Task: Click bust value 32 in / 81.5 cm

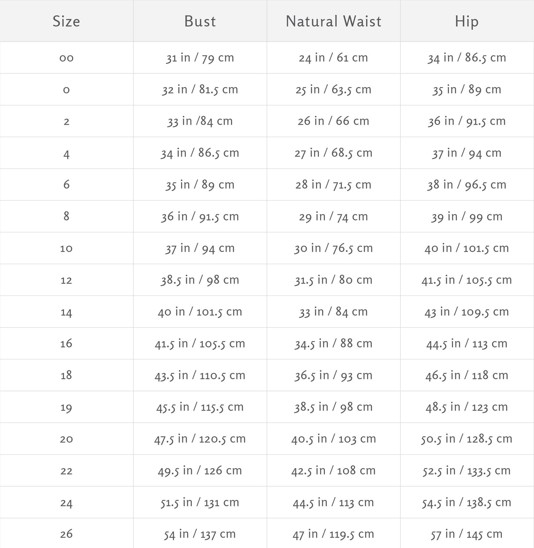Action: pyautogui.click(x=200, y=89)
